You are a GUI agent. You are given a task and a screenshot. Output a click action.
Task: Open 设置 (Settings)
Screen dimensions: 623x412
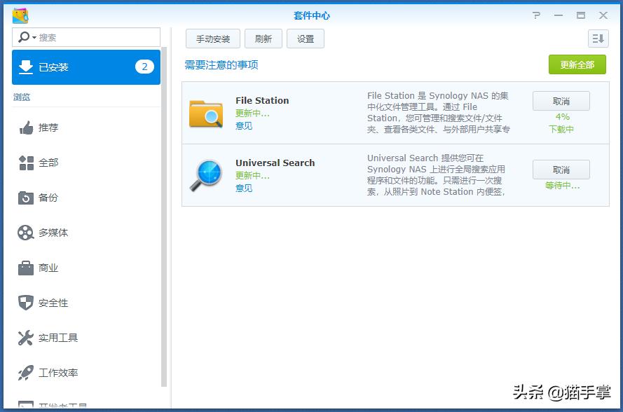(305, 39)
